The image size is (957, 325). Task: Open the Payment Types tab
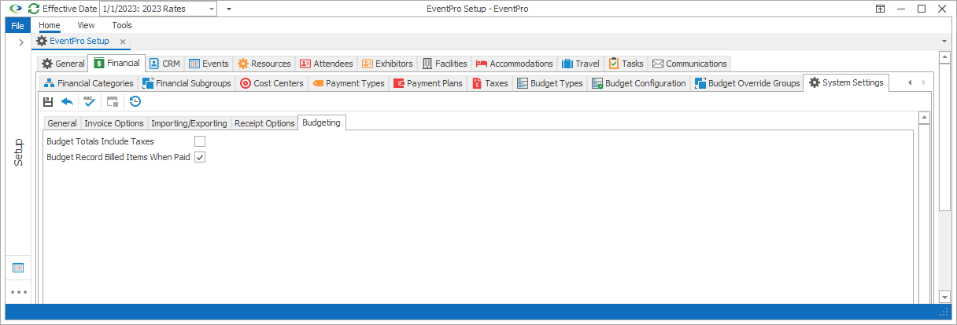coord(348,83)
